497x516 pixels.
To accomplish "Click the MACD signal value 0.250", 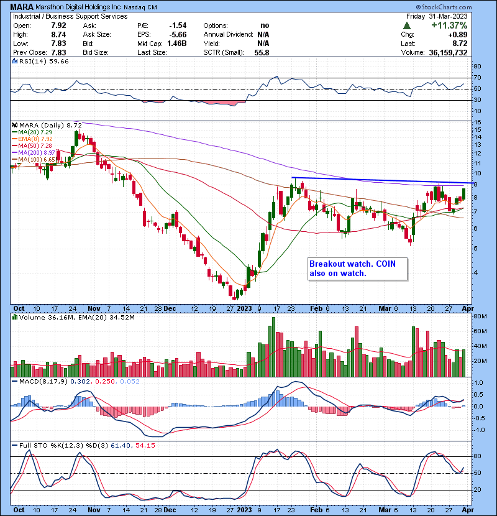I will [x=105, y=382].
